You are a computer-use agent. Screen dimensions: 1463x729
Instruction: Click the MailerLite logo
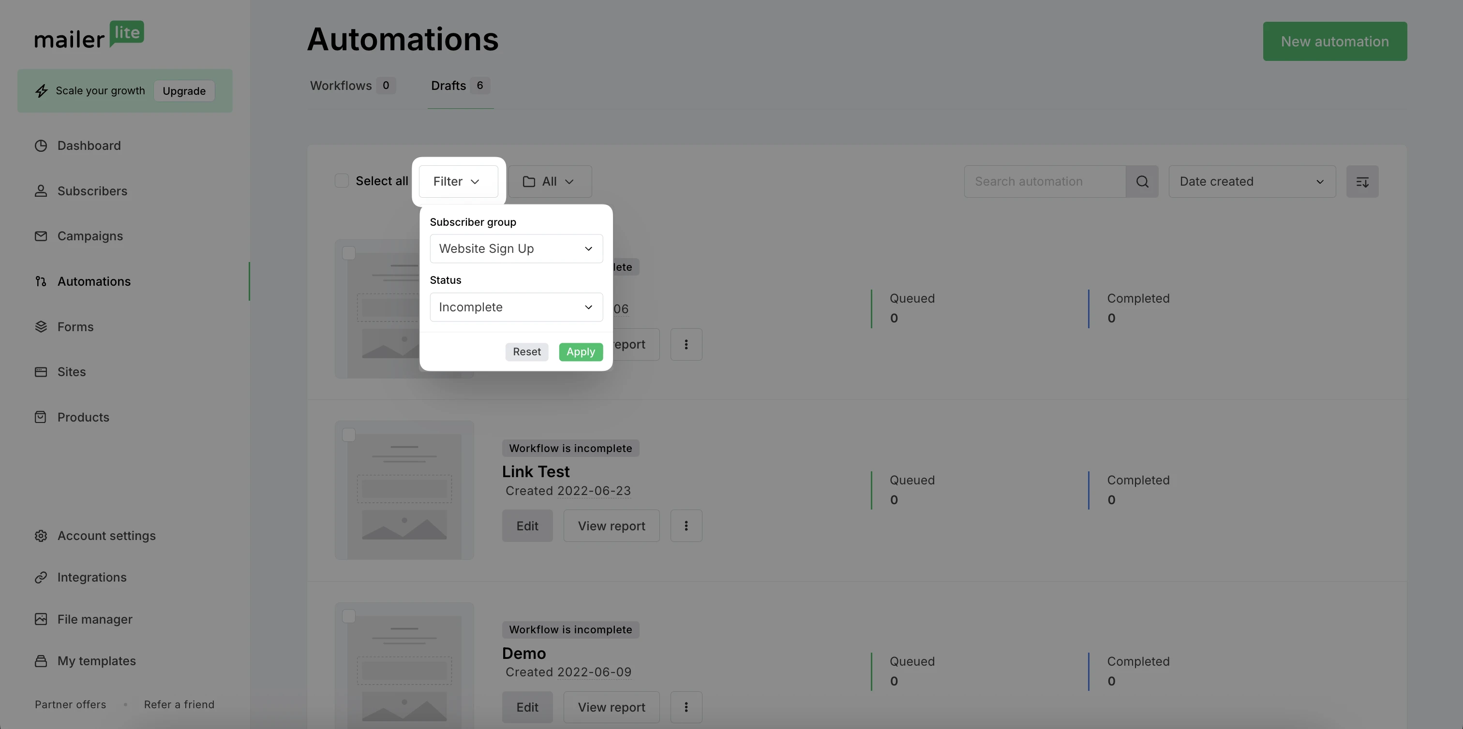click(x=89, y=35)
